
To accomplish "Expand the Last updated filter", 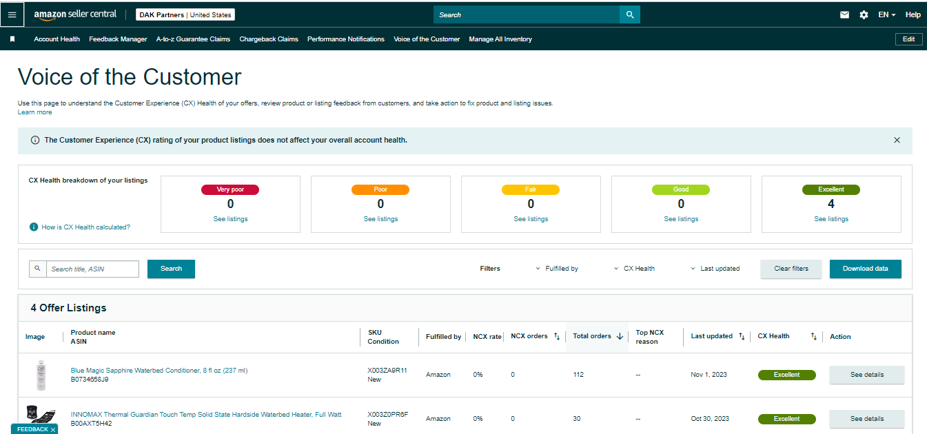I will [x=715, y=269].
